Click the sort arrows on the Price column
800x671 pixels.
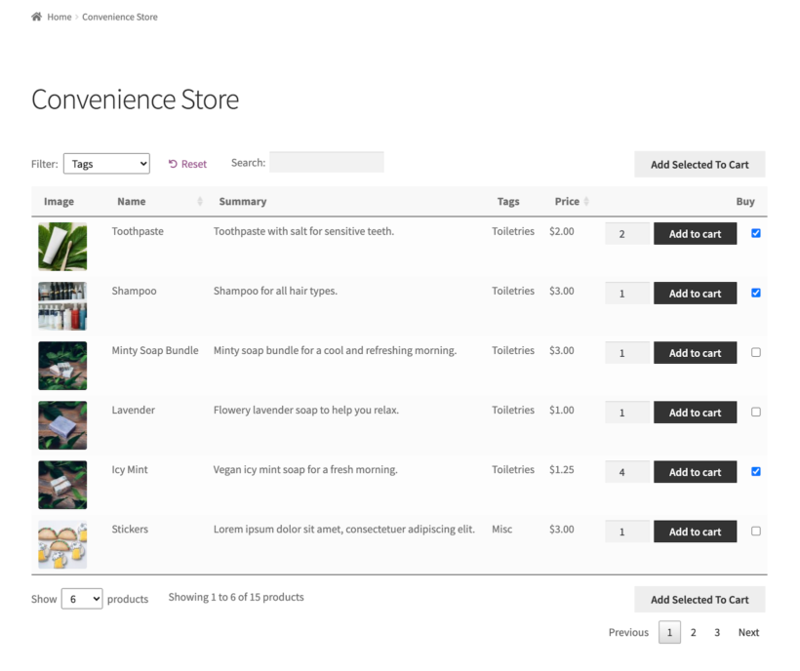pos(584,201)
